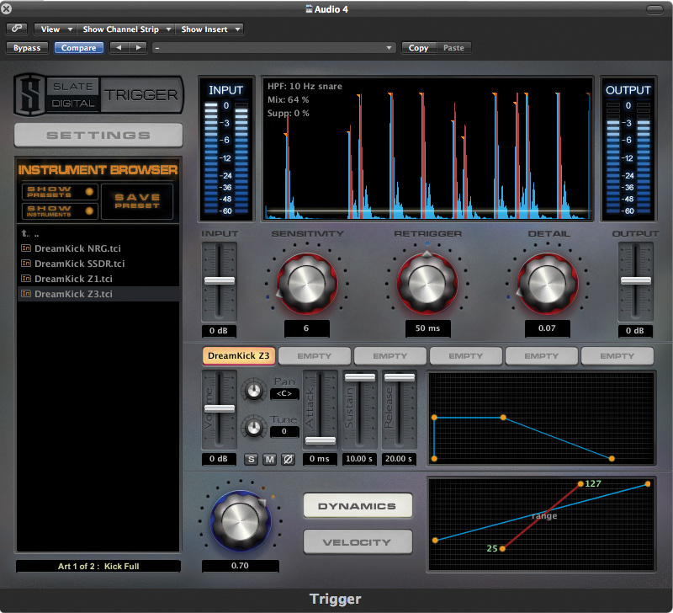This screenshot has width=673, height=613.
Task: Click the Dynamics button
Action: point(358,505)
